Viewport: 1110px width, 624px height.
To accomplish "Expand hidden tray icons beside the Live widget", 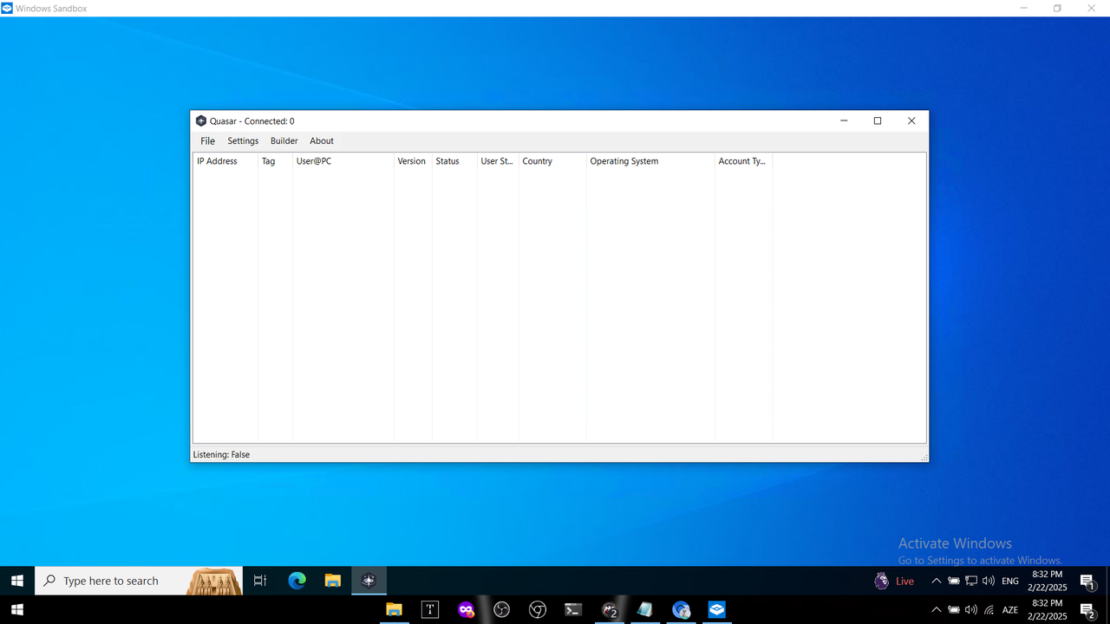I will tap(936, 581).
